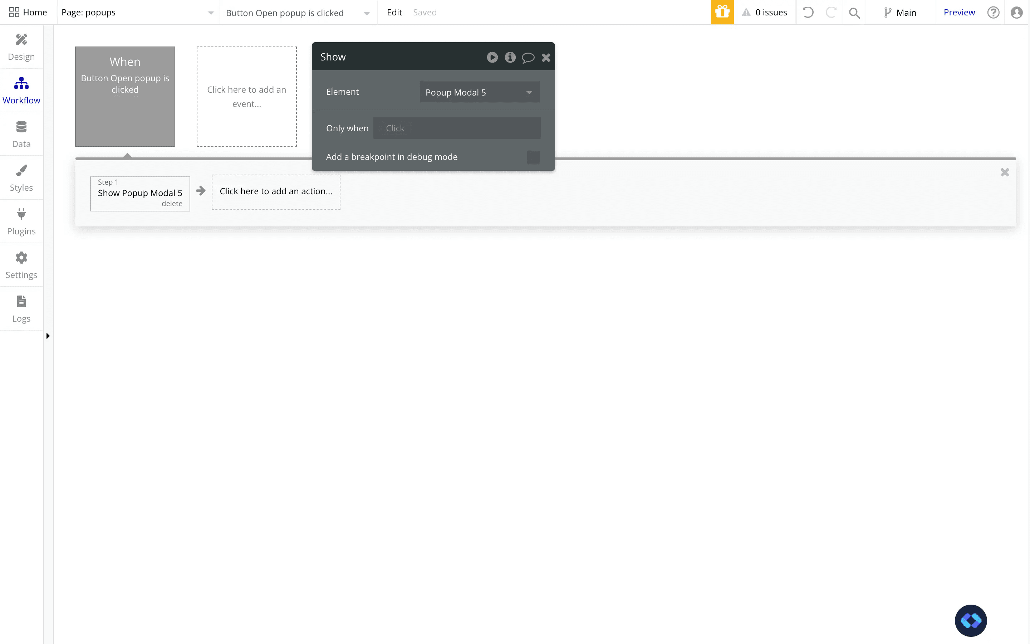The height and width of the screenshot is (644, 1030).
Task: Undo the last change
Action: click(808, 13)
